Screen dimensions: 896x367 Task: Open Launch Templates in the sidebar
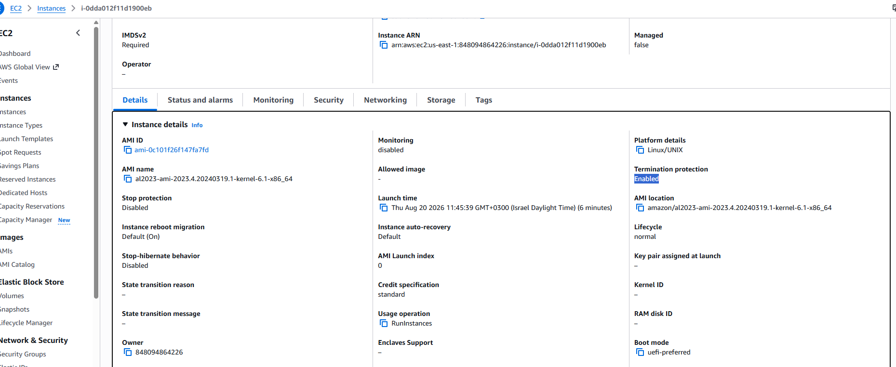26,139
